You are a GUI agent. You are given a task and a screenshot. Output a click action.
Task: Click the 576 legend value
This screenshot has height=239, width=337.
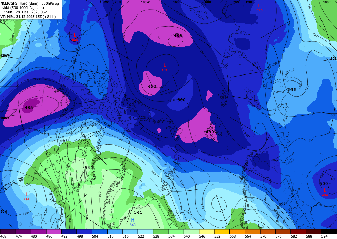coord(279,237)
